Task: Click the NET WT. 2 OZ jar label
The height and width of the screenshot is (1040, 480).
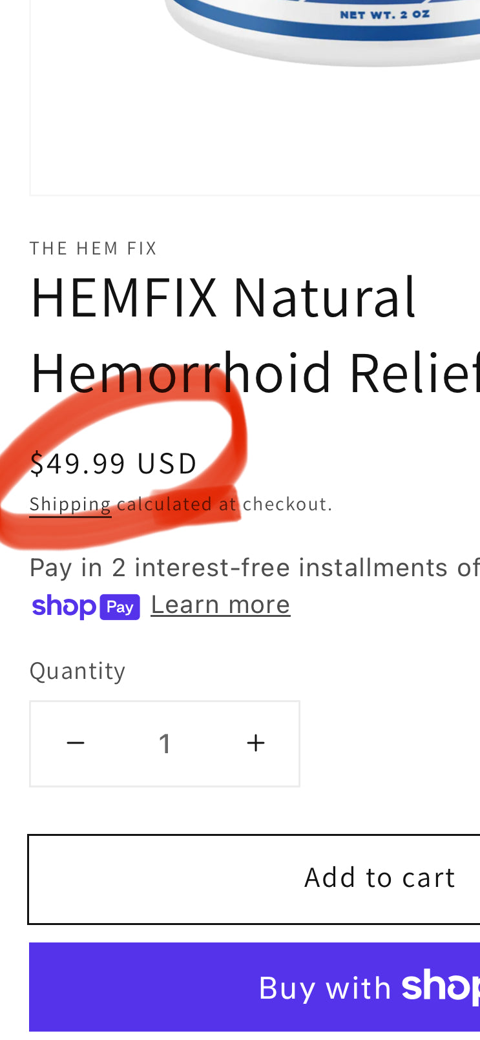Action: coord(384,14)
